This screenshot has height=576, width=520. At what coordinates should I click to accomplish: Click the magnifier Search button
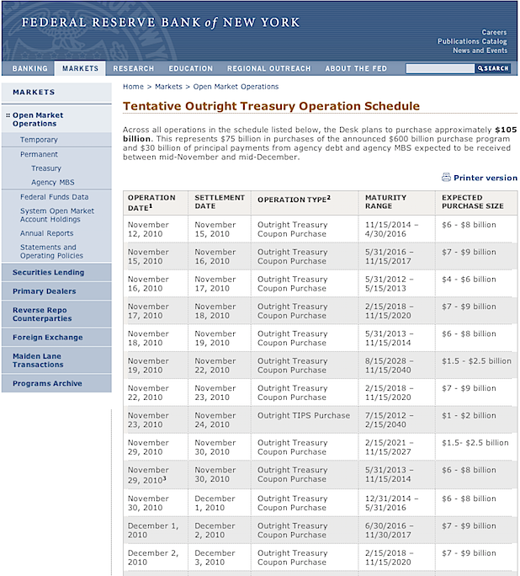(x=493, y=68)
